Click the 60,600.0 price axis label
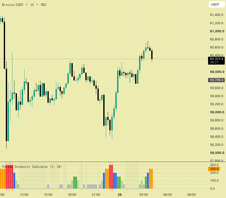The image size is (226, 198). [x=217, y=47]
